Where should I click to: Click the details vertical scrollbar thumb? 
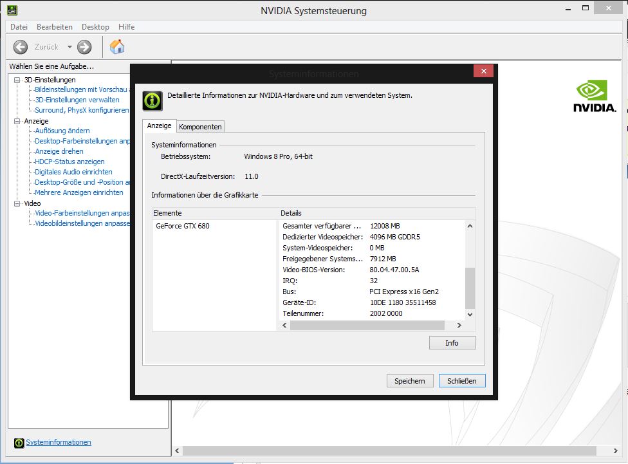point(470,288)
